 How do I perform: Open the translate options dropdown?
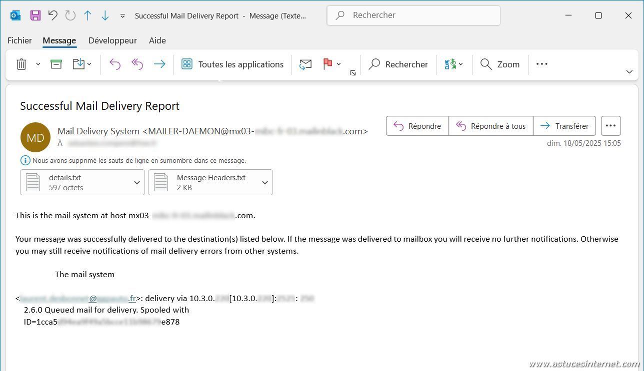460,64
